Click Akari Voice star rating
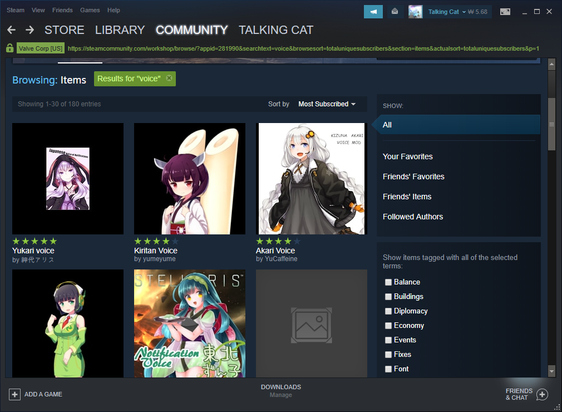The image size is (562, 412). tap(278, 241)
